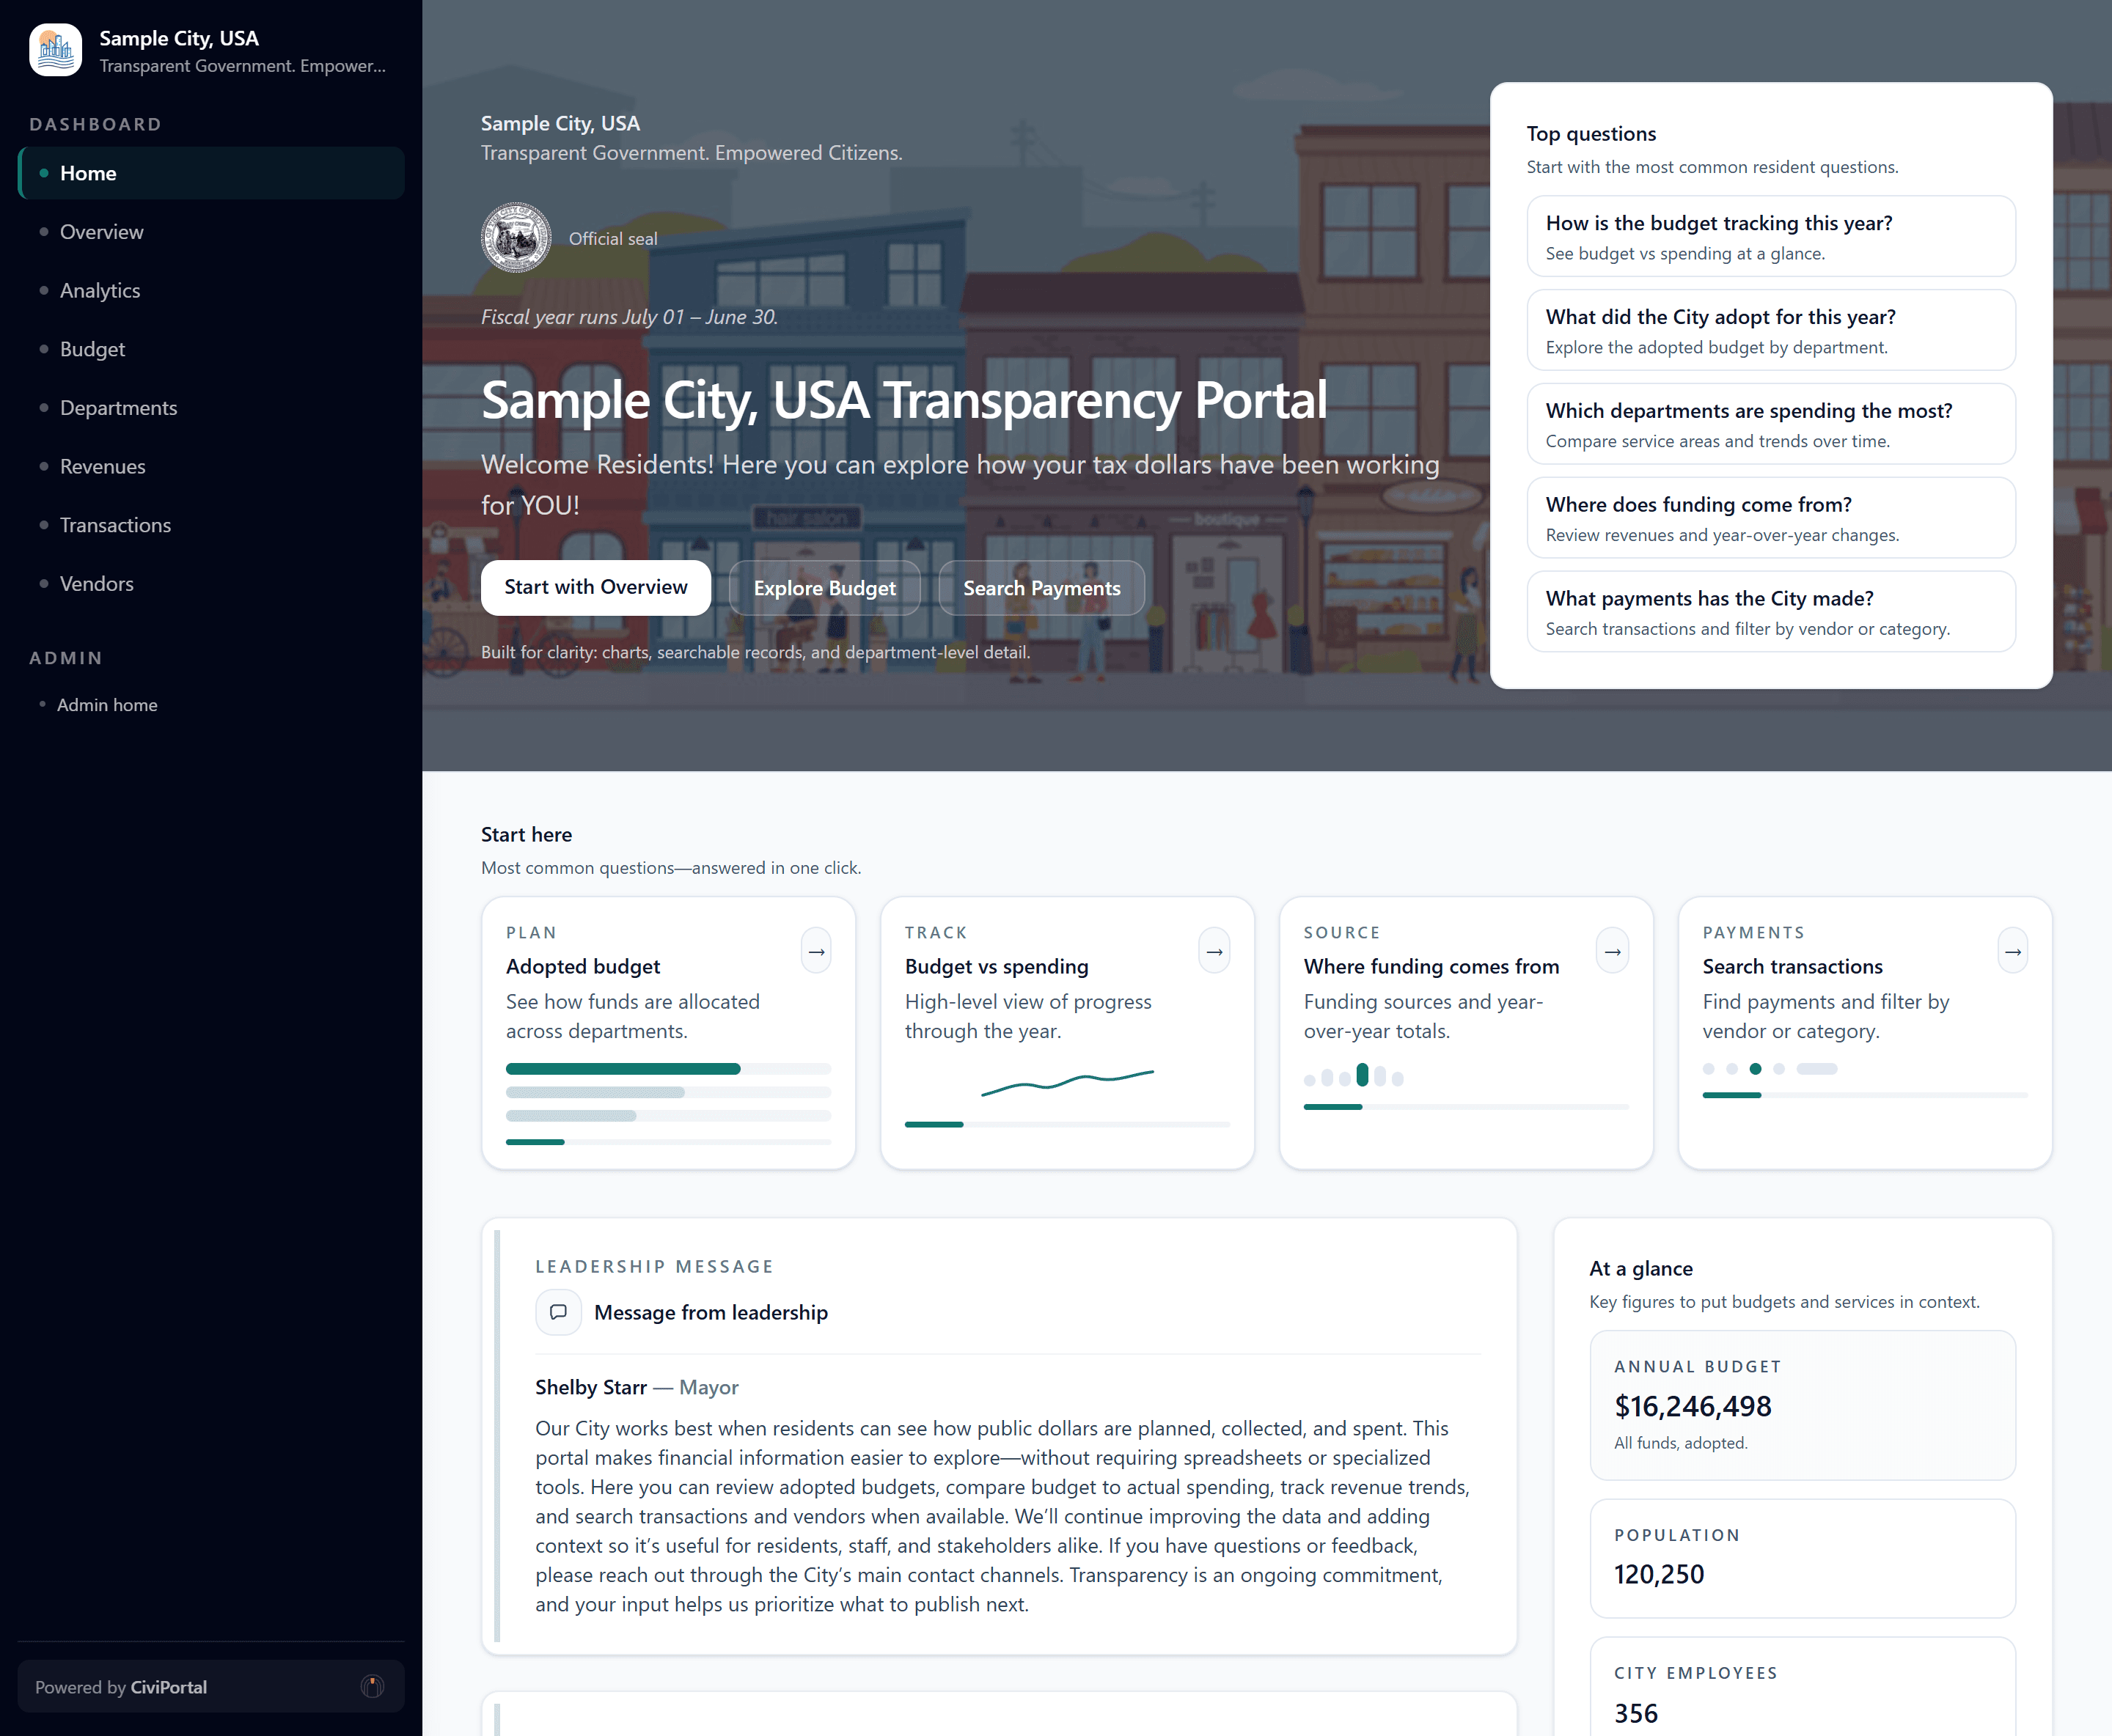Open the arrow icon on the PAYMENTS Search transactions card

[x=2012, y=951]
